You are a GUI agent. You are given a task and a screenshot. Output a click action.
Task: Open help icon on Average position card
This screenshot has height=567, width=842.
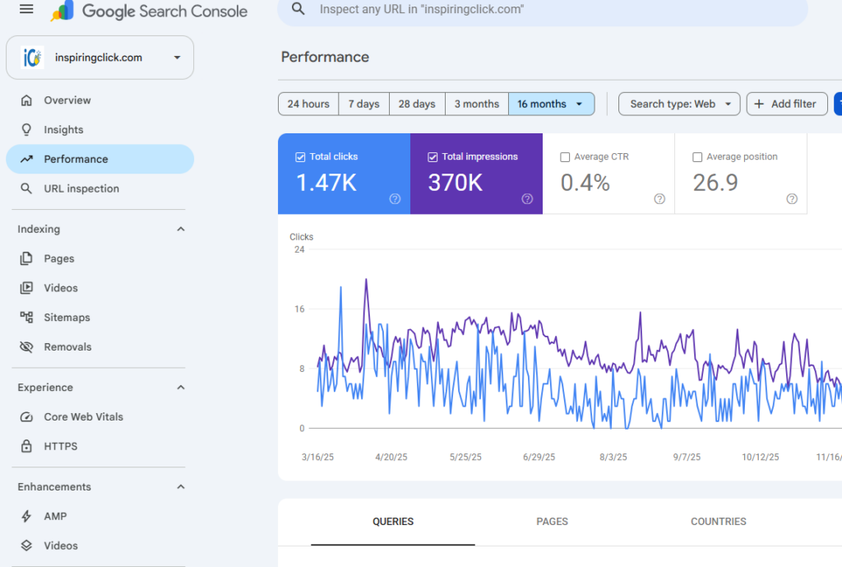tap(792, 199)
